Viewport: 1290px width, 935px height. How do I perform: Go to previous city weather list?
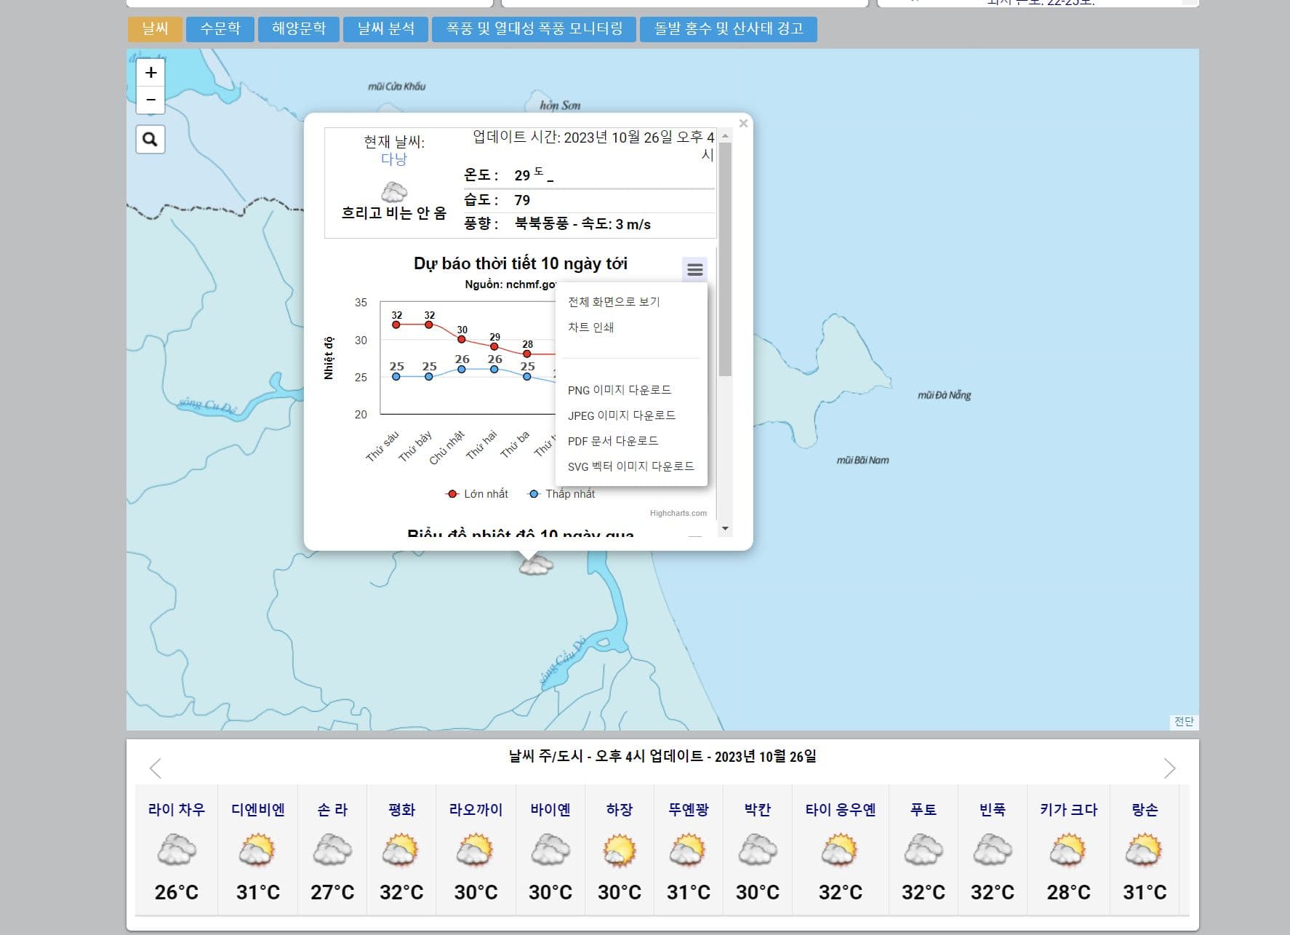pos(155,768)
